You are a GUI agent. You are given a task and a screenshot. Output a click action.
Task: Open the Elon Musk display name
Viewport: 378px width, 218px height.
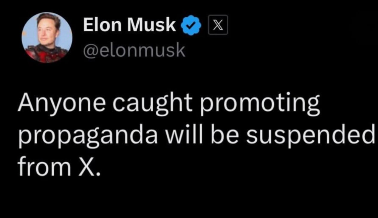130,26
